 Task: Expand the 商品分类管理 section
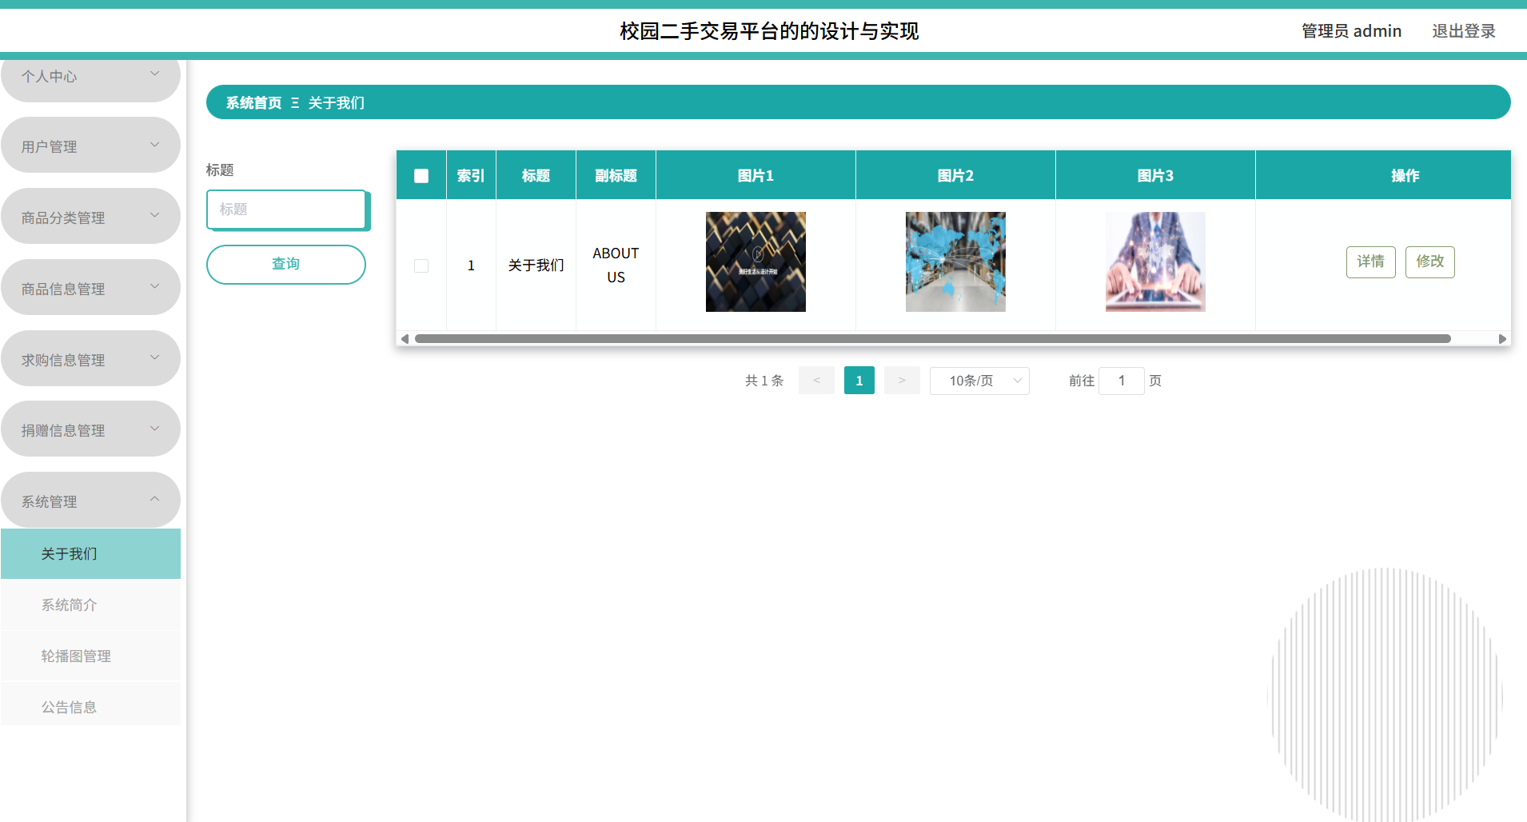[x=90, y=216]
